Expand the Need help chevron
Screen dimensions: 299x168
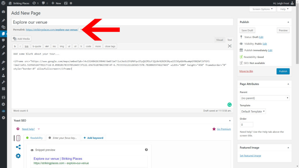click(39, 129)
